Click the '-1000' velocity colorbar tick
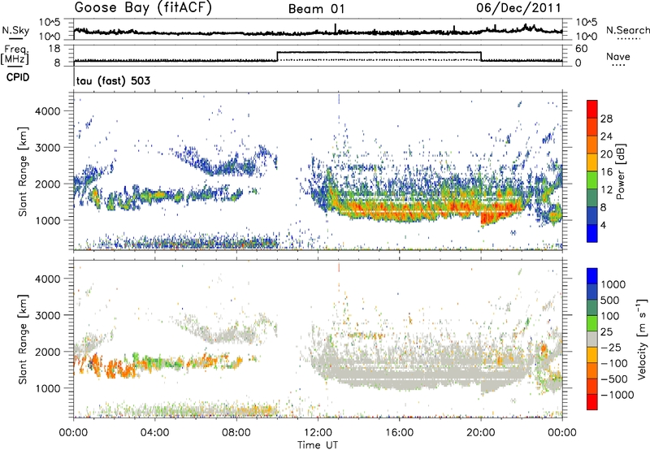The height and width of the screenshot is (450, 650). (x=617, y=395)
